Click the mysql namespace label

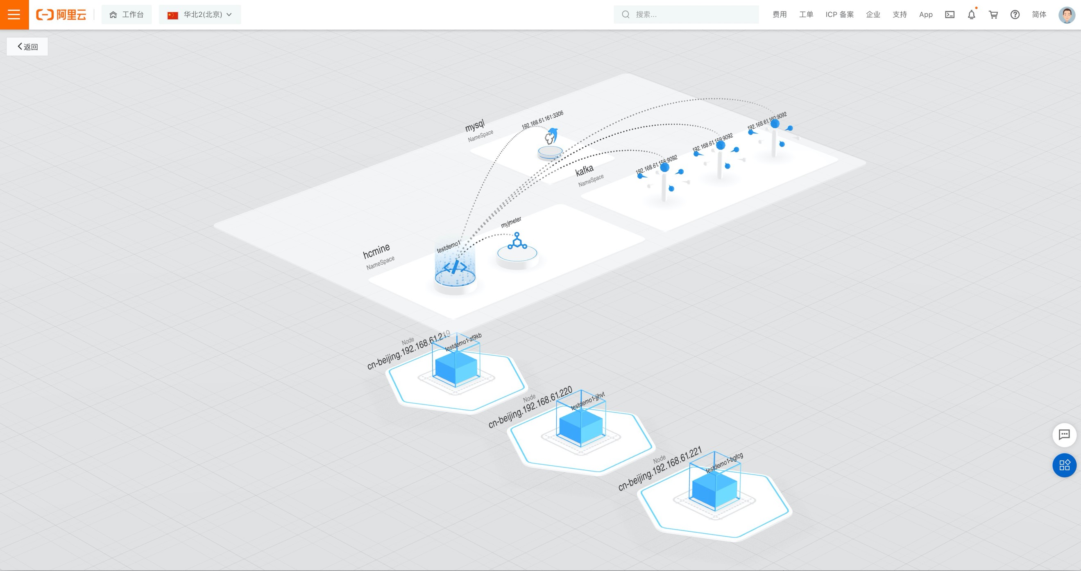tap(475, 125)
